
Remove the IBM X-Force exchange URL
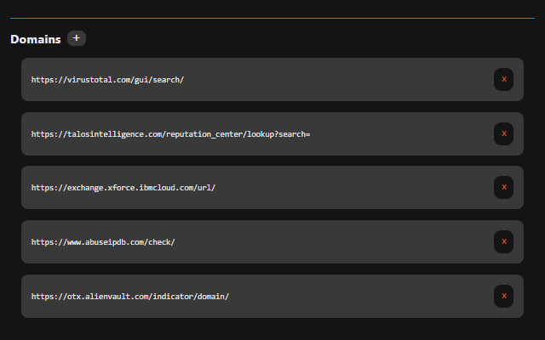[503, 187]
